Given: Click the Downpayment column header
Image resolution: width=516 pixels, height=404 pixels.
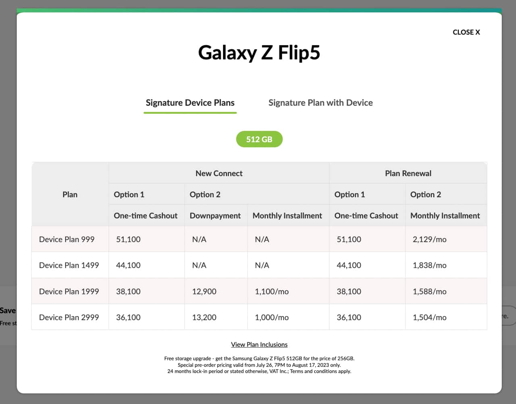Looking at the screenshot, I should click(215, 216).
